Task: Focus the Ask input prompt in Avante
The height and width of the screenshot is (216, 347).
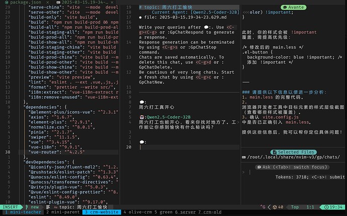Action: [292, 172]
